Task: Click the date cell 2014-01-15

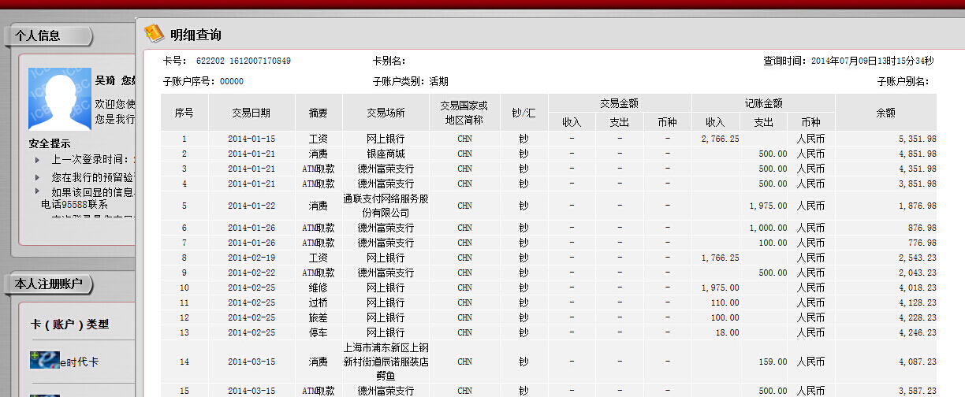Action: tap(251, 139)
